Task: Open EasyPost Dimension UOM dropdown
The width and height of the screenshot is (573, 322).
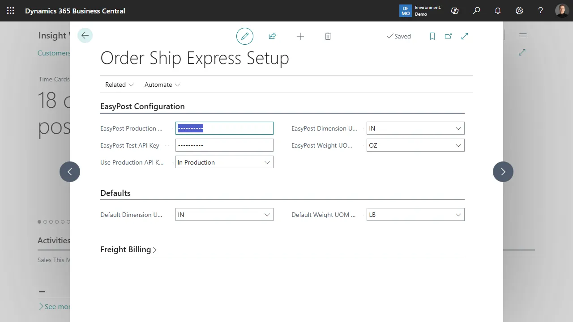Action: (415, 128)
